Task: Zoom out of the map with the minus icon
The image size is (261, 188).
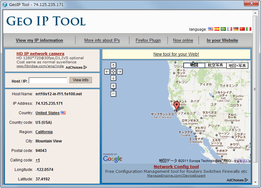Action: (113, 94)
